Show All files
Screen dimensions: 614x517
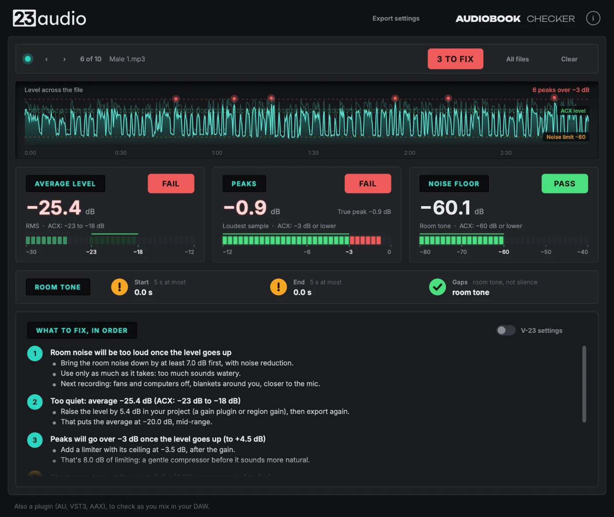tap(518, 59)
